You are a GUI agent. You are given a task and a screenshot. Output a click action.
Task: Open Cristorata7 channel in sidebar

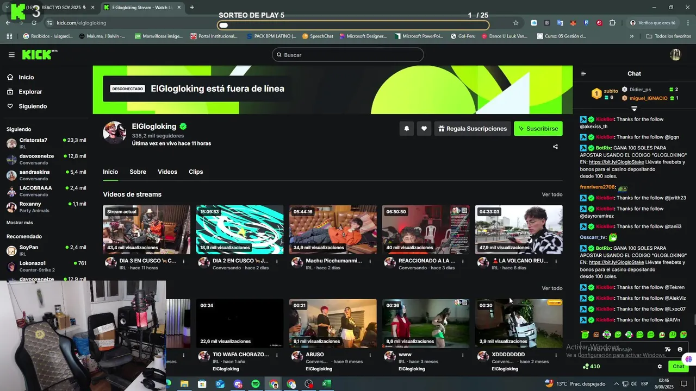tap(46, 143)
